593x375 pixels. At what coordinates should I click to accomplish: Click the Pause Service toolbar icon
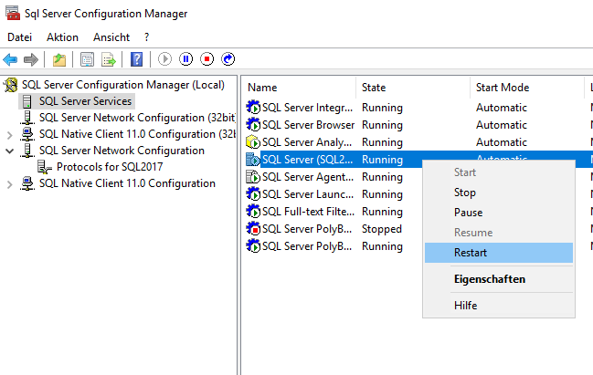[x=185, y=59]
